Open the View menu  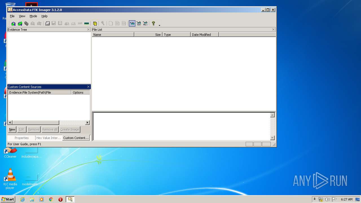click(x=22, y=16)
